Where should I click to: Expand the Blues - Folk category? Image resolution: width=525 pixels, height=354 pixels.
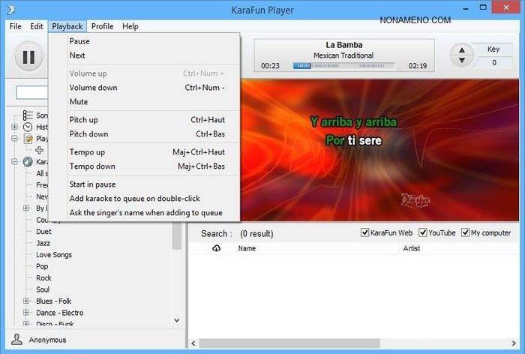tap(27, 301)
